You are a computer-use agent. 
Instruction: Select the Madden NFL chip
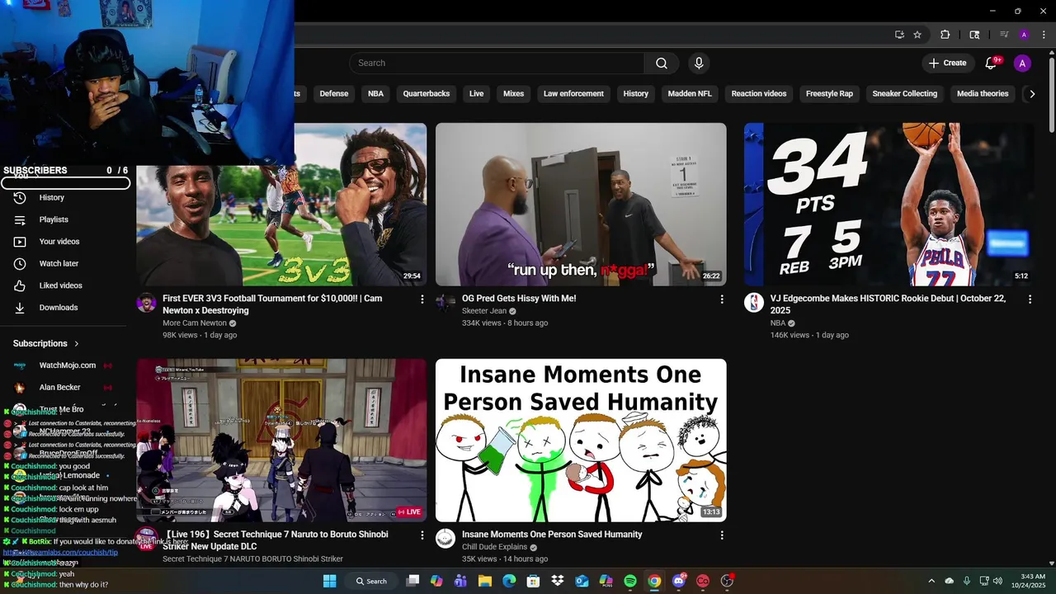click(690, 94)
